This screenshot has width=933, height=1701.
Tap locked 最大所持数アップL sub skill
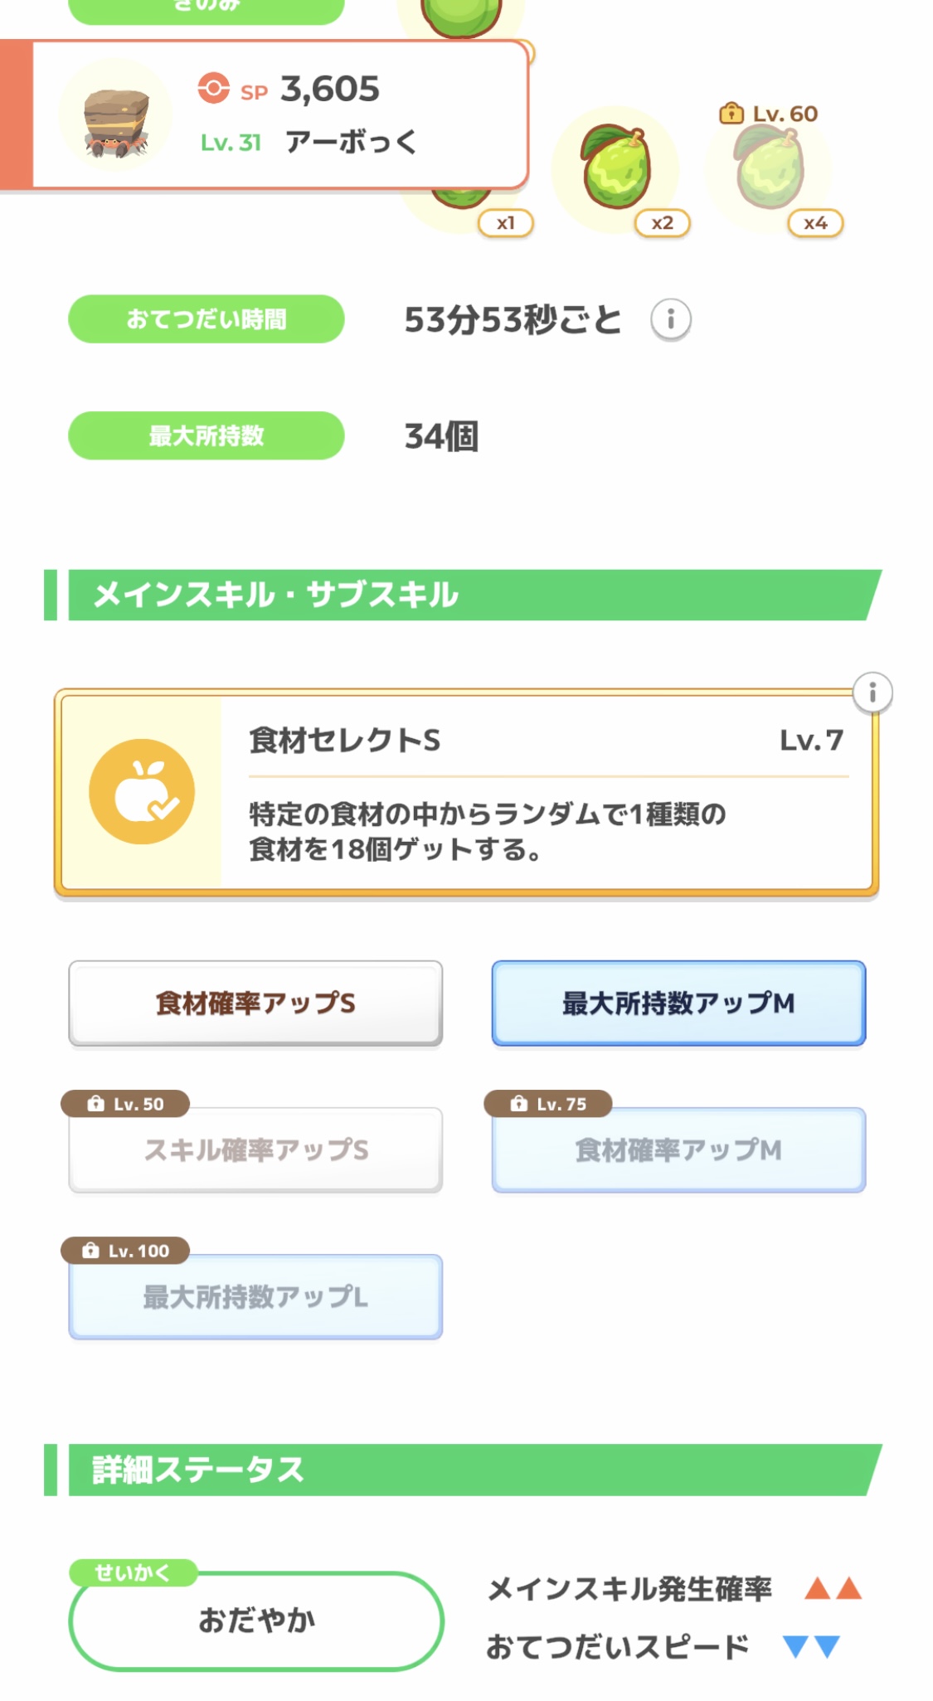click(255, 1296)
